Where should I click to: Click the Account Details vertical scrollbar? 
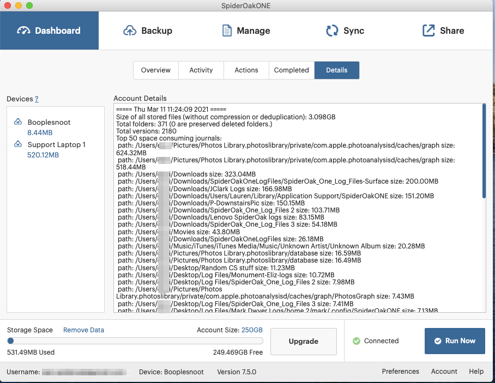tap(484, 151)
